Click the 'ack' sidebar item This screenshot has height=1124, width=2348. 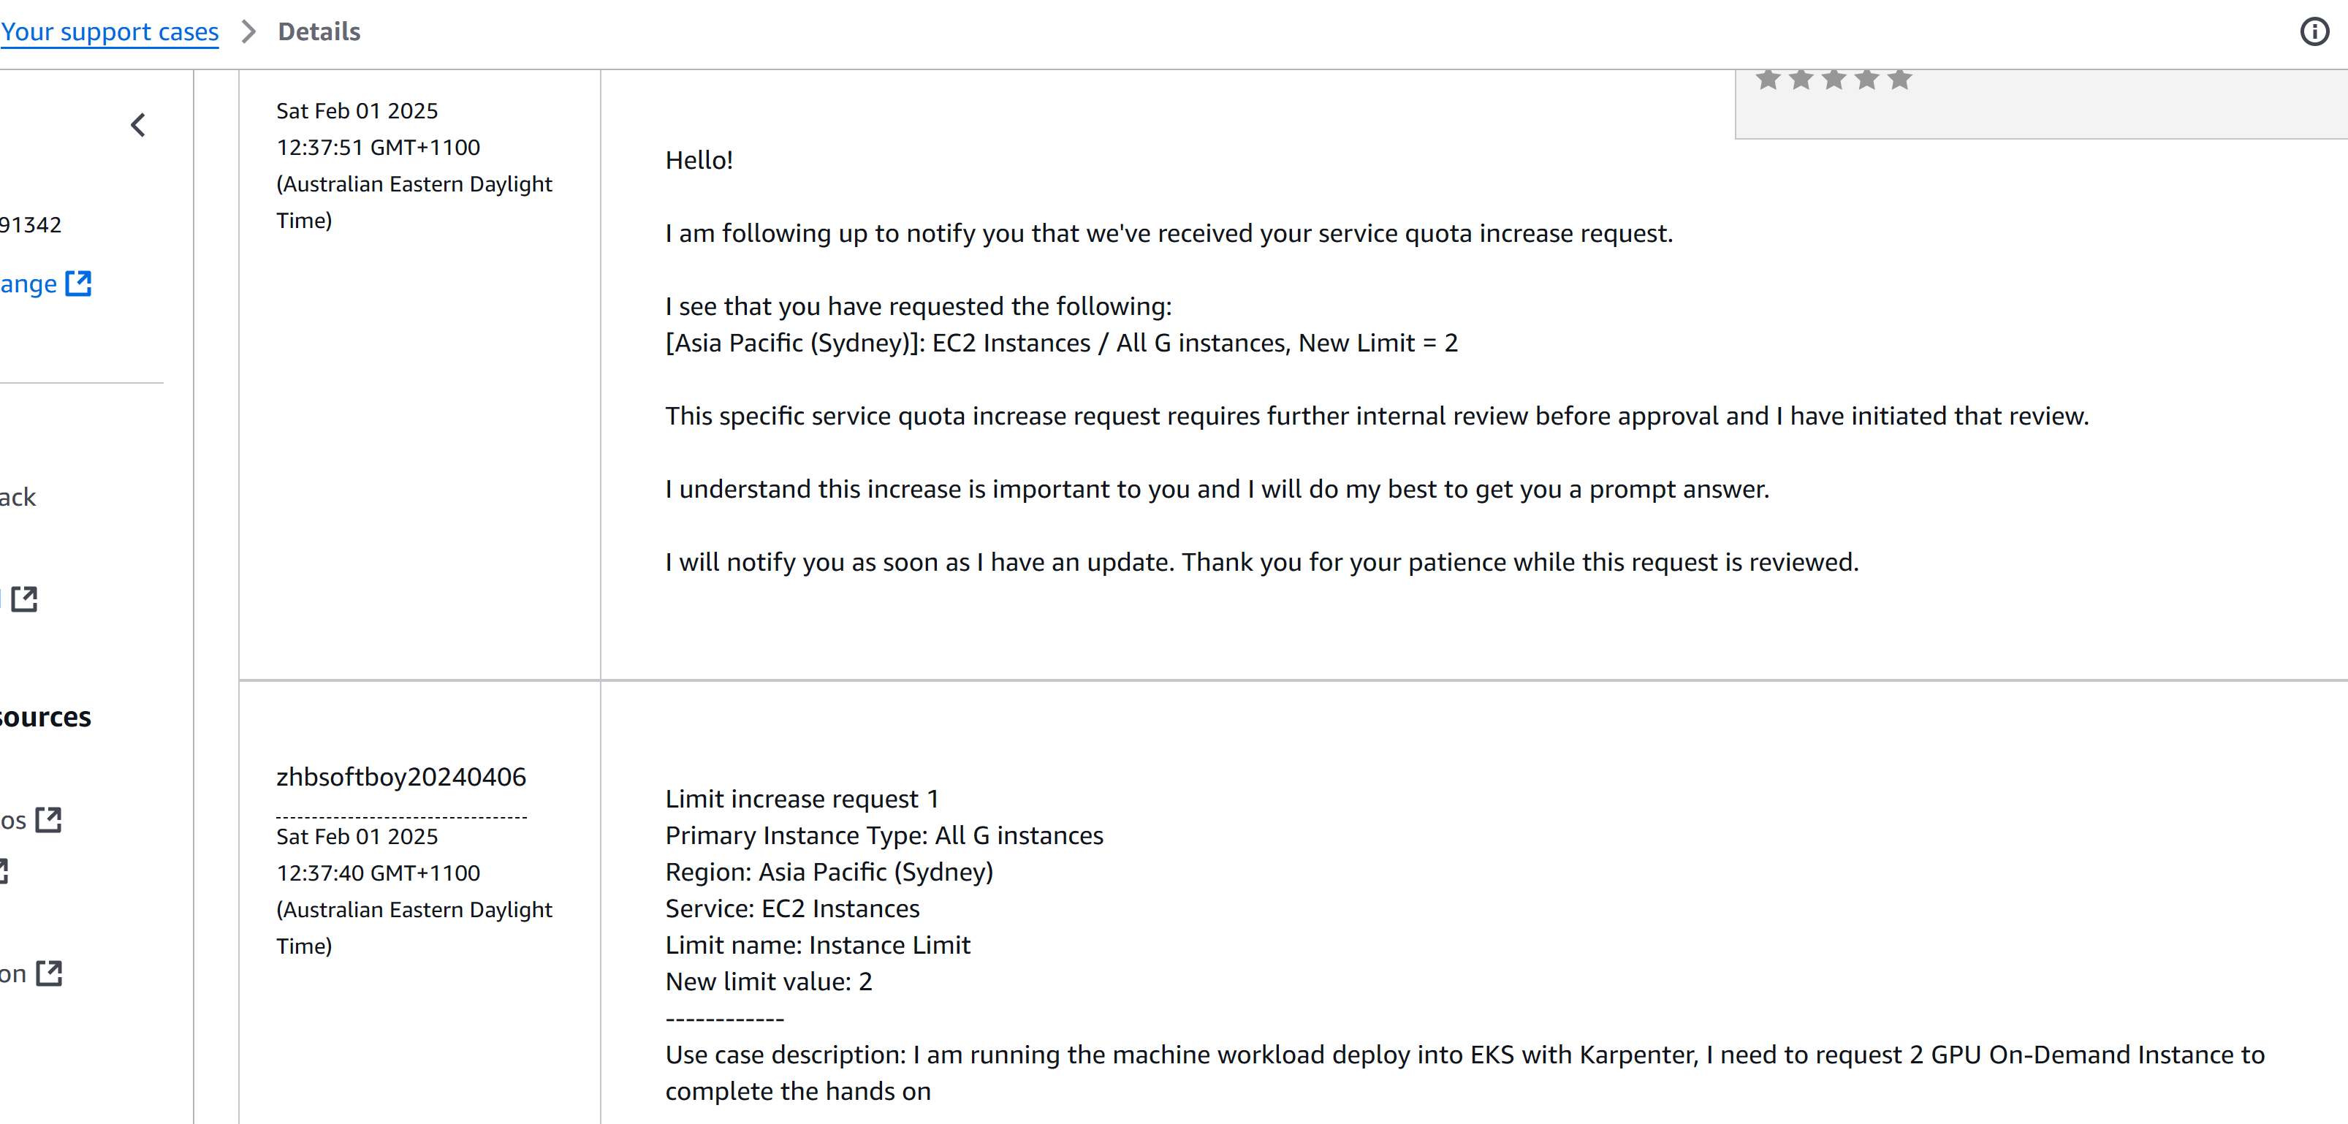[x=18, y=497]
